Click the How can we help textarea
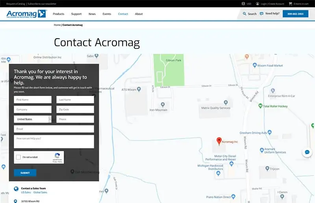This screenshot has width=315, height=203. pos(54,142)
